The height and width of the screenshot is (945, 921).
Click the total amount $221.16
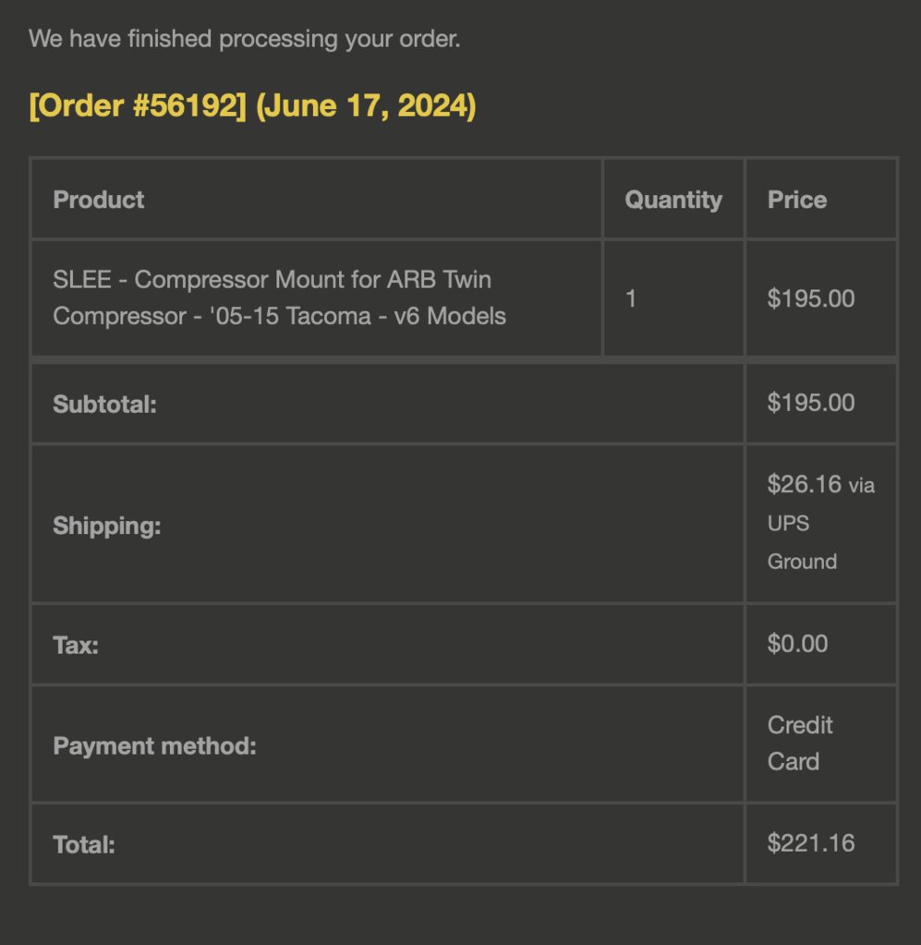click(811, 843)
